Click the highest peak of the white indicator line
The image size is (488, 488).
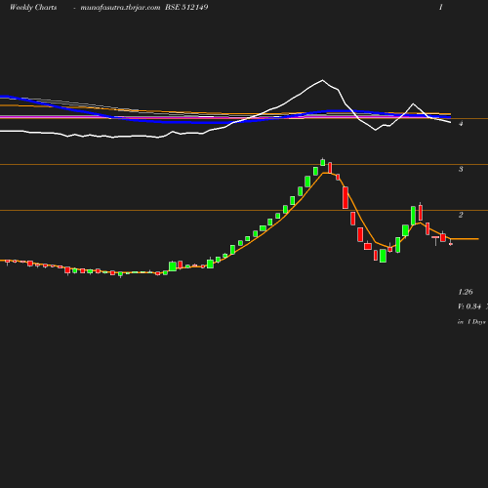(322, 80)
